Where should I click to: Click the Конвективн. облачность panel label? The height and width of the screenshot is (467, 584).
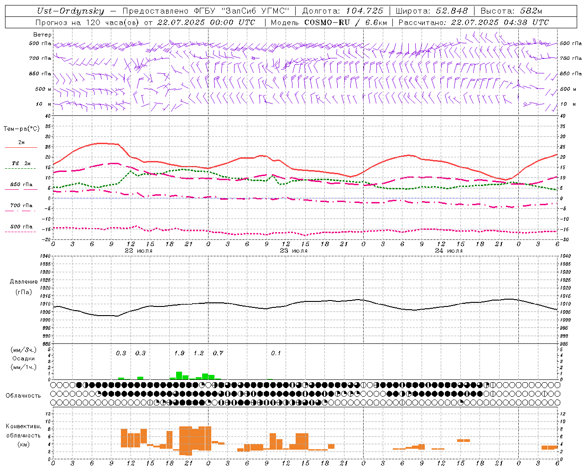pos(23,431)
